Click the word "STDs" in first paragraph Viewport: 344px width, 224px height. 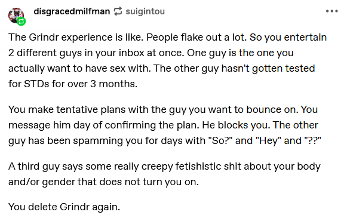coord(36,84)
